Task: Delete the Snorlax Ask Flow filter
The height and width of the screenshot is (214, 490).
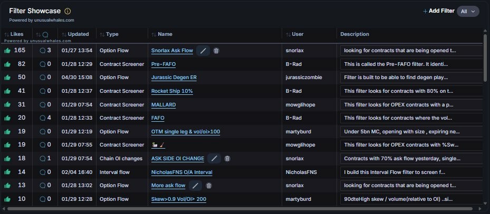Action: tap(217, 51)
